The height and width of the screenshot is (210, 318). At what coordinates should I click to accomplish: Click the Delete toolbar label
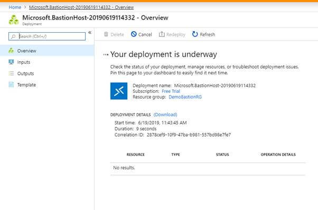pos(117,35)
